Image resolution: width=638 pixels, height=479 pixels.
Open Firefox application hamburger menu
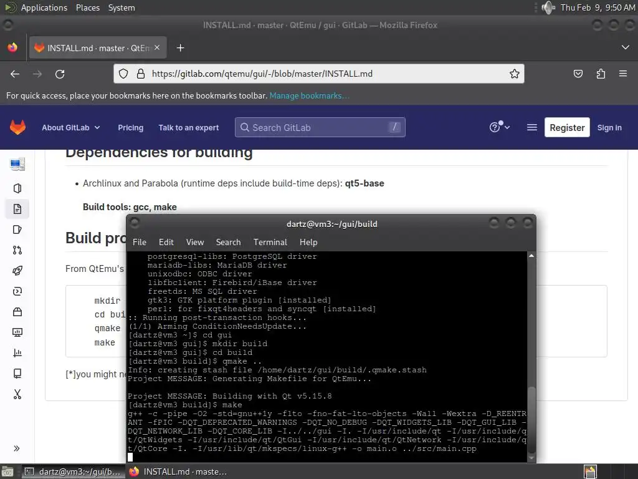[623, 74]
